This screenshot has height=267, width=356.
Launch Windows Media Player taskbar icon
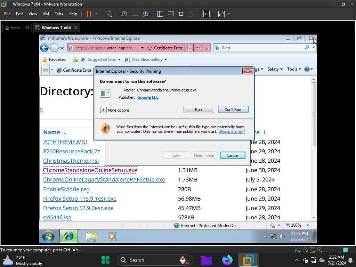(x=112, y=236)
